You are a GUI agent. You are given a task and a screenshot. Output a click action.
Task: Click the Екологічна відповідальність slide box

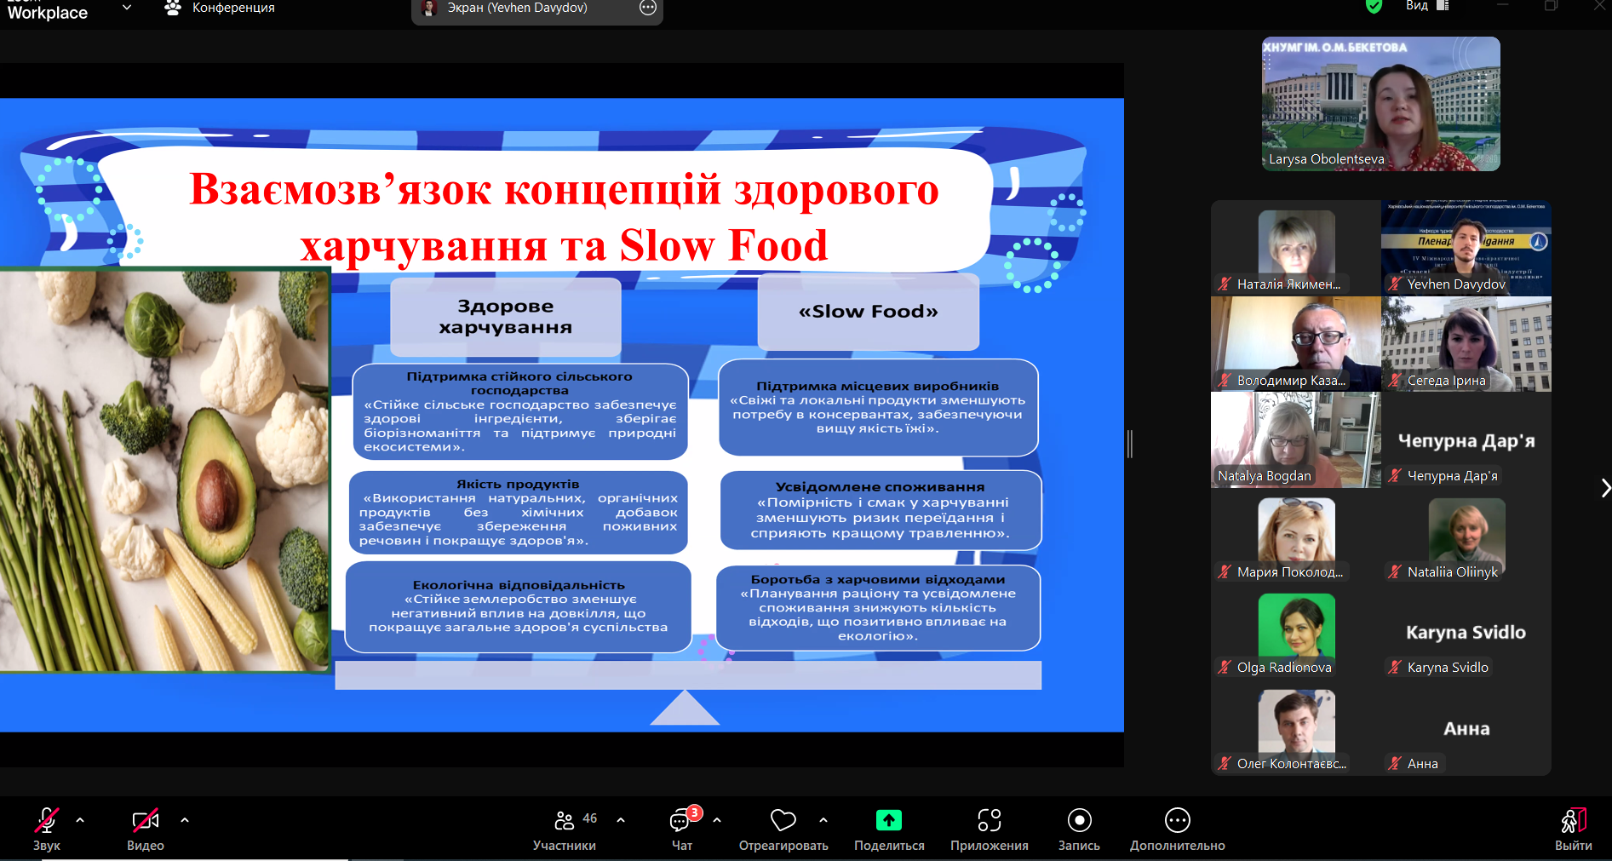(519, 606)
